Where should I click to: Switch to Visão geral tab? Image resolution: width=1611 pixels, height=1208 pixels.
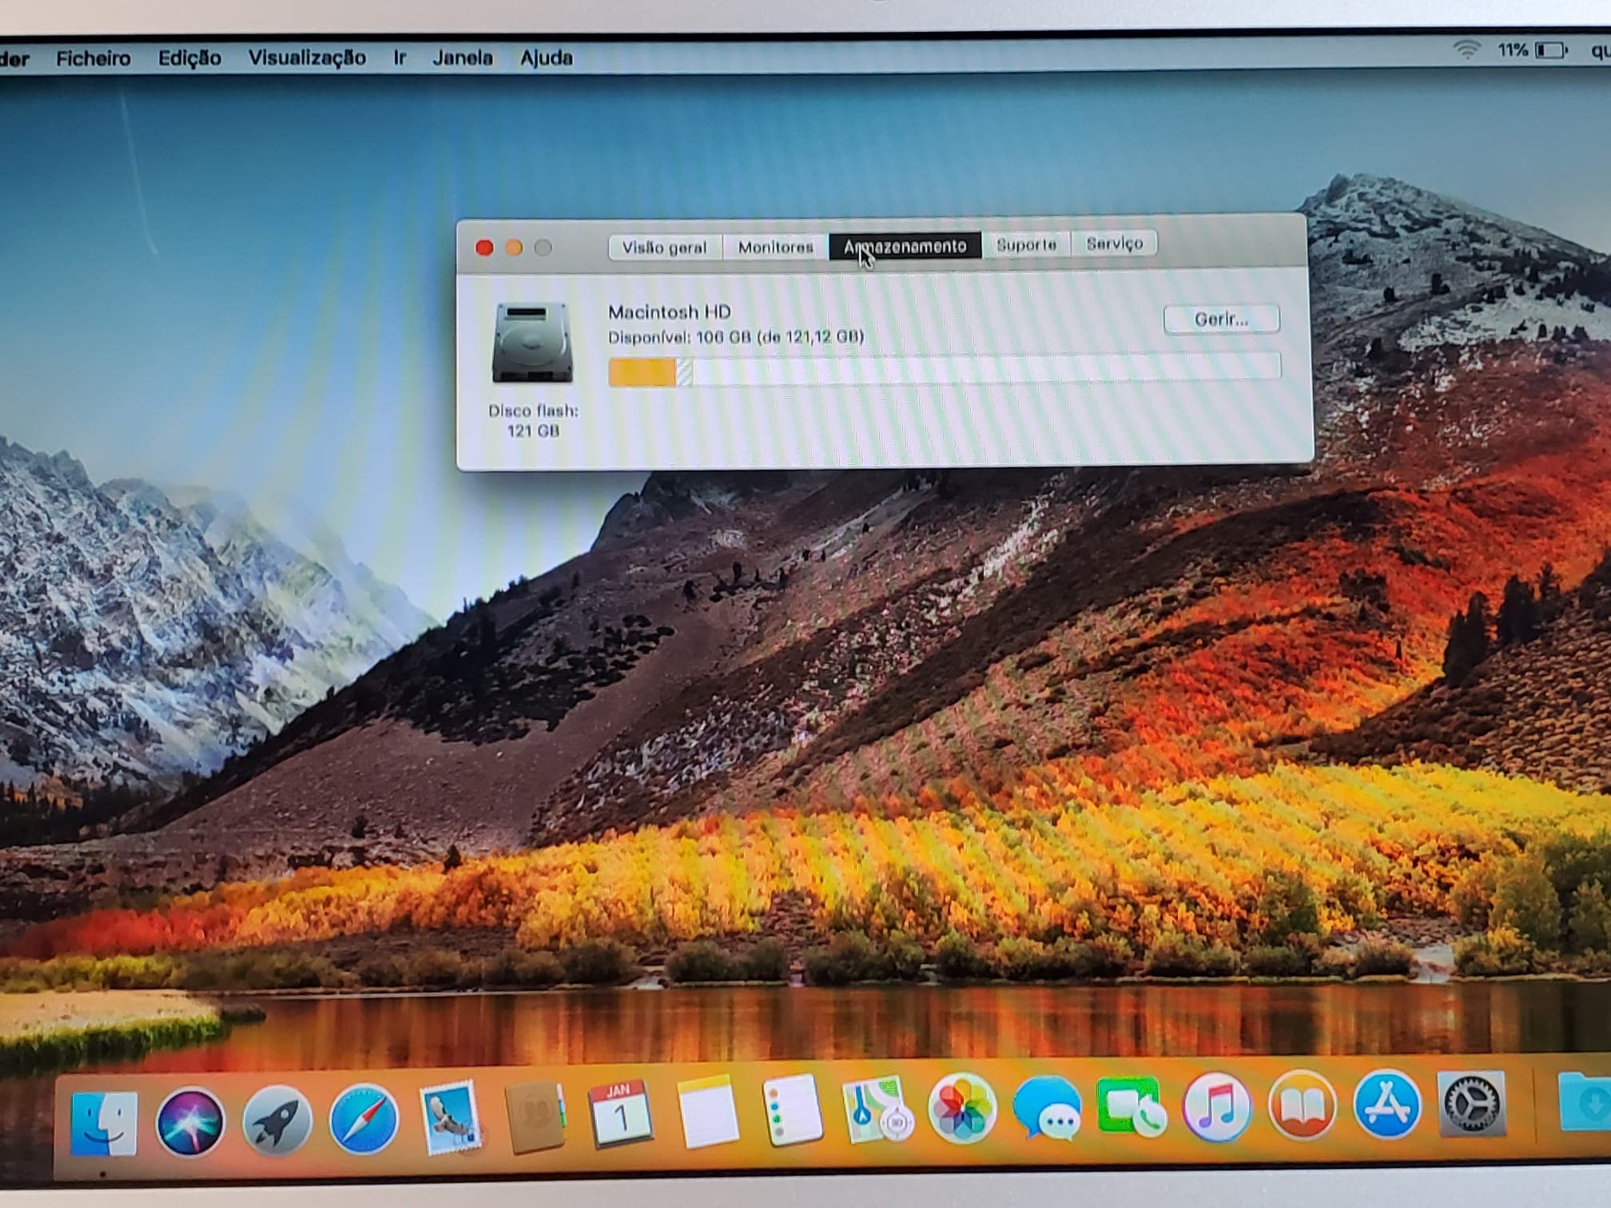[x=665, y=248]
